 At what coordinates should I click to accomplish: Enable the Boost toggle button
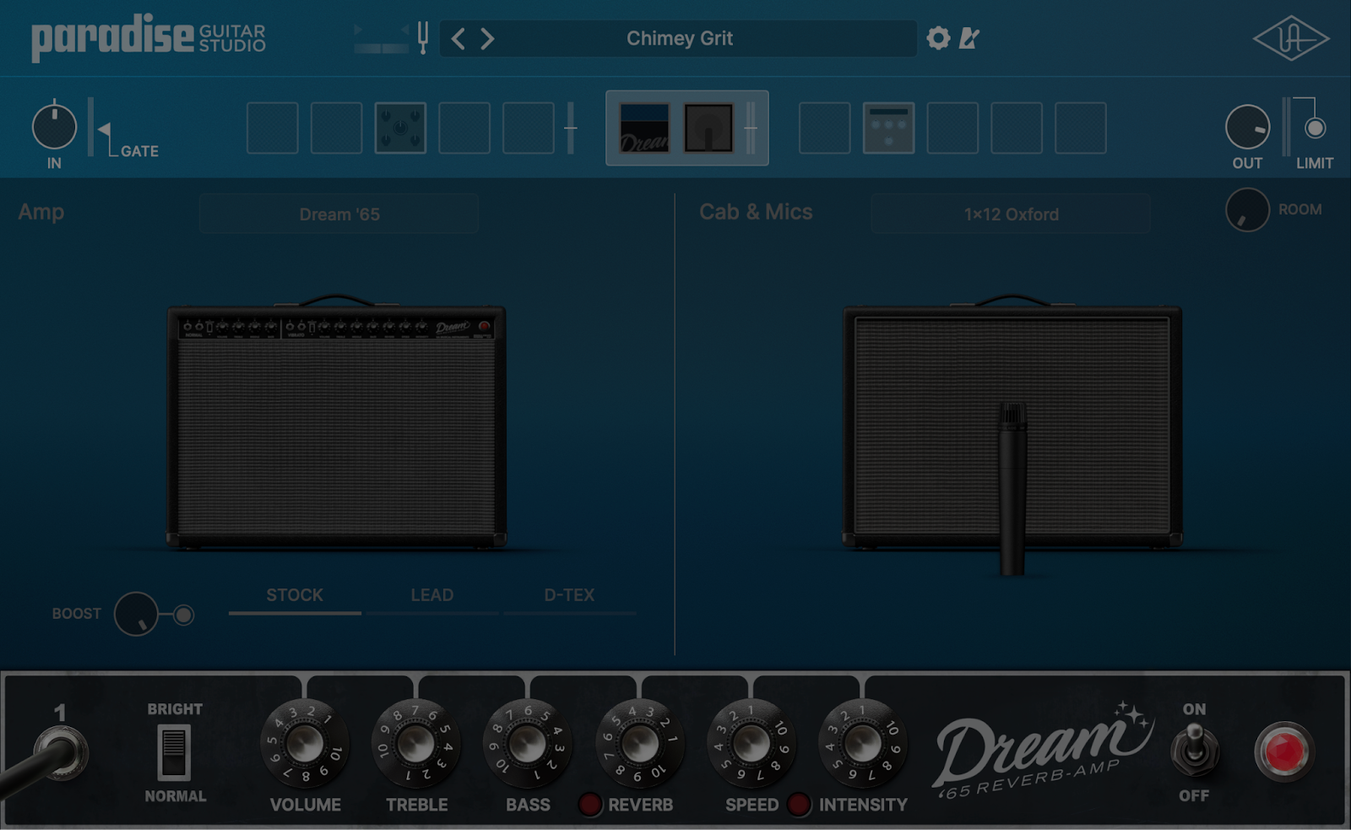[183, 615]
